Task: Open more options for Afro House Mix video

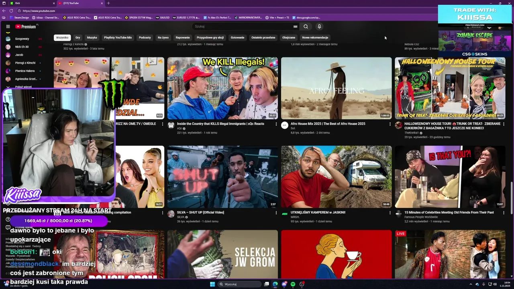Action: click(390, 124)
